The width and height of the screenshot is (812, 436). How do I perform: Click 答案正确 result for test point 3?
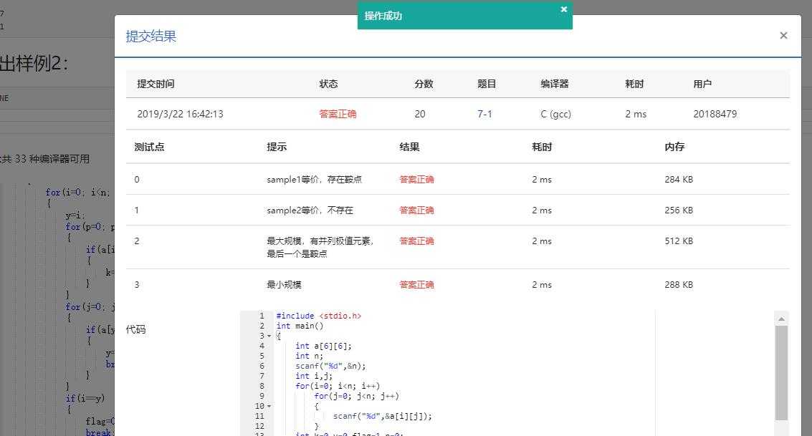tap(416, 285)
